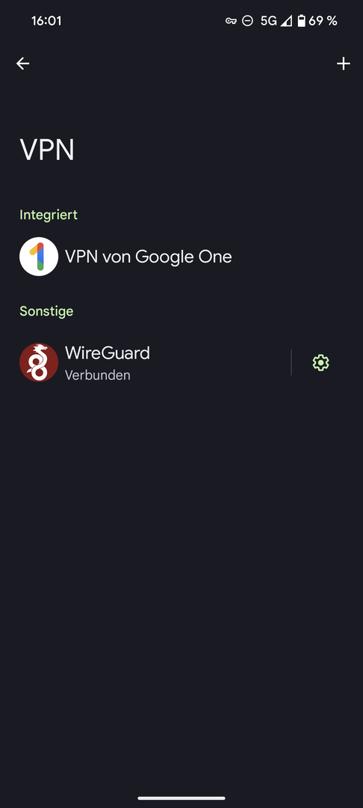Screen dimensions: 363x808
Task: Tap the Sonstige section header
Action: pos(46,311)
